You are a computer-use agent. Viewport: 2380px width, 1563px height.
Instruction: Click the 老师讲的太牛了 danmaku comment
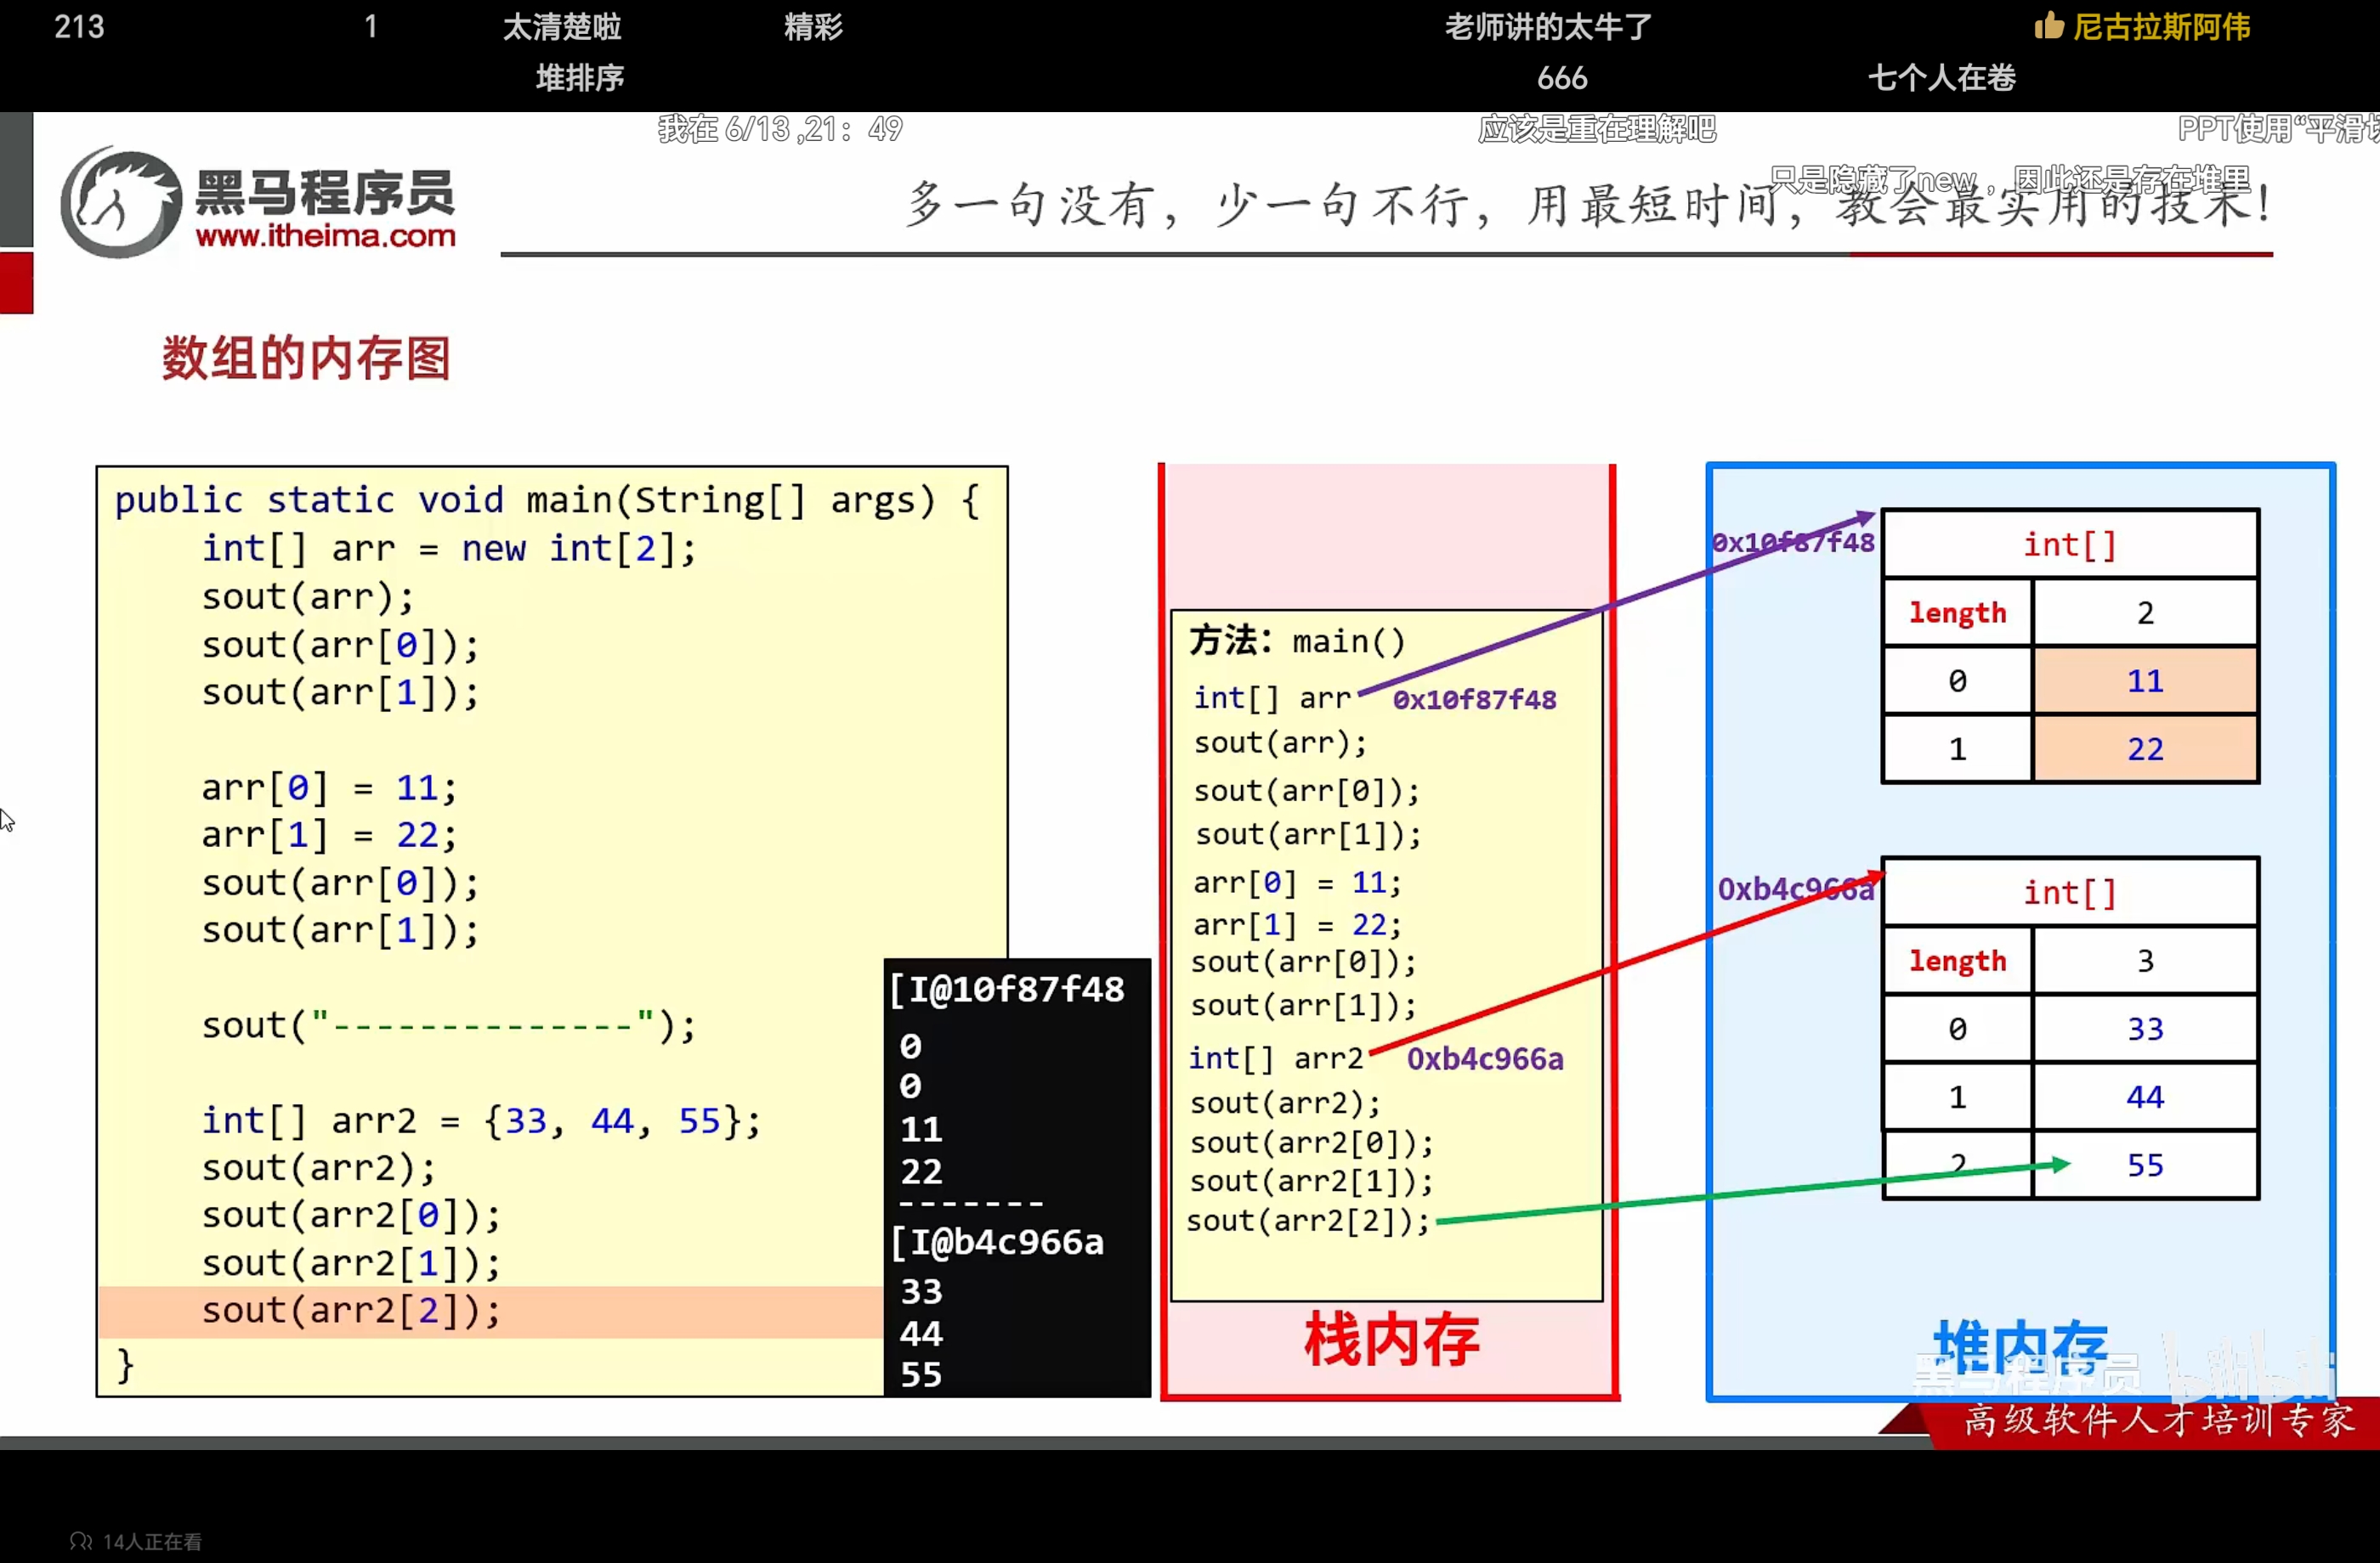click(1548, 27)
